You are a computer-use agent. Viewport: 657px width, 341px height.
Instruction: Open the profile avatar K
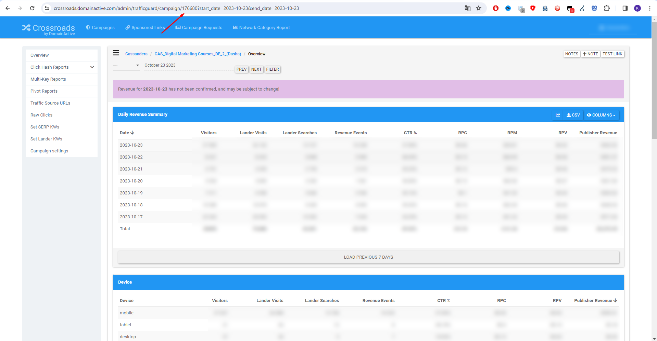coord(637,8)
